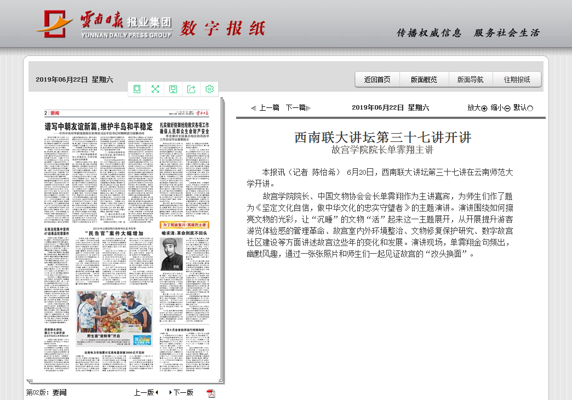
Task: Go to next page 下一版
Action: [x=182, y=392]
